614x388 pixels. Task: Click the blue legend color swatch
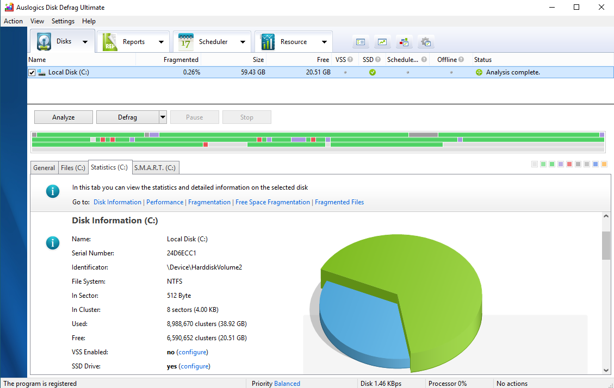pos(596,164)
